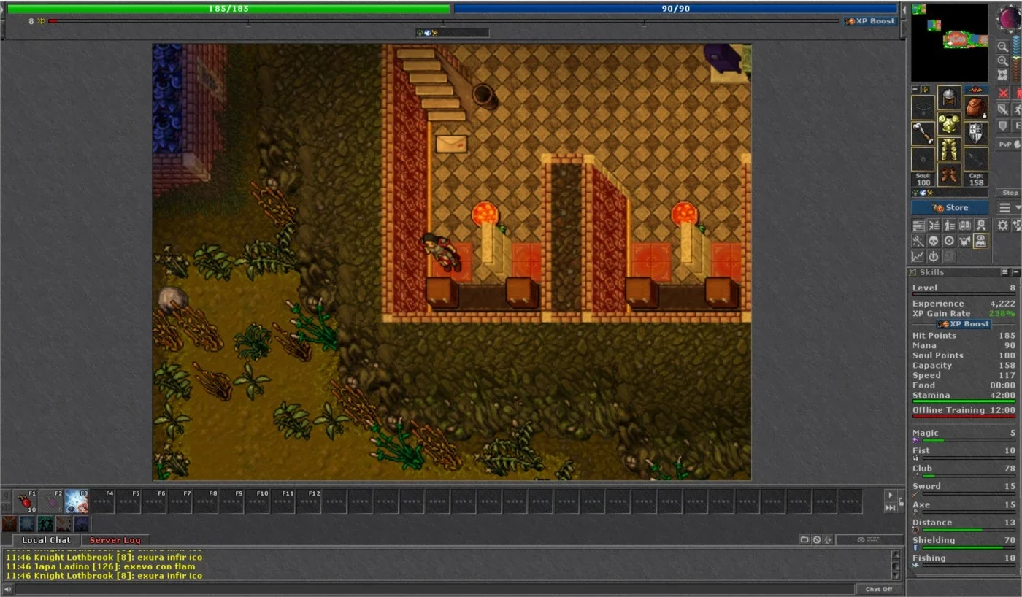The width and height of the screenshot is (1022, 597).
Task: Open the spellbook icon in widget row
Action: [964, 226]
